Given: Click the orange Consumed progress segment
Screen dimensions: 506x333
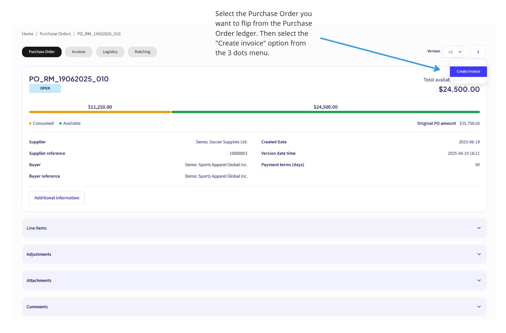Looking at the screenshot, I should click(100, 112).
